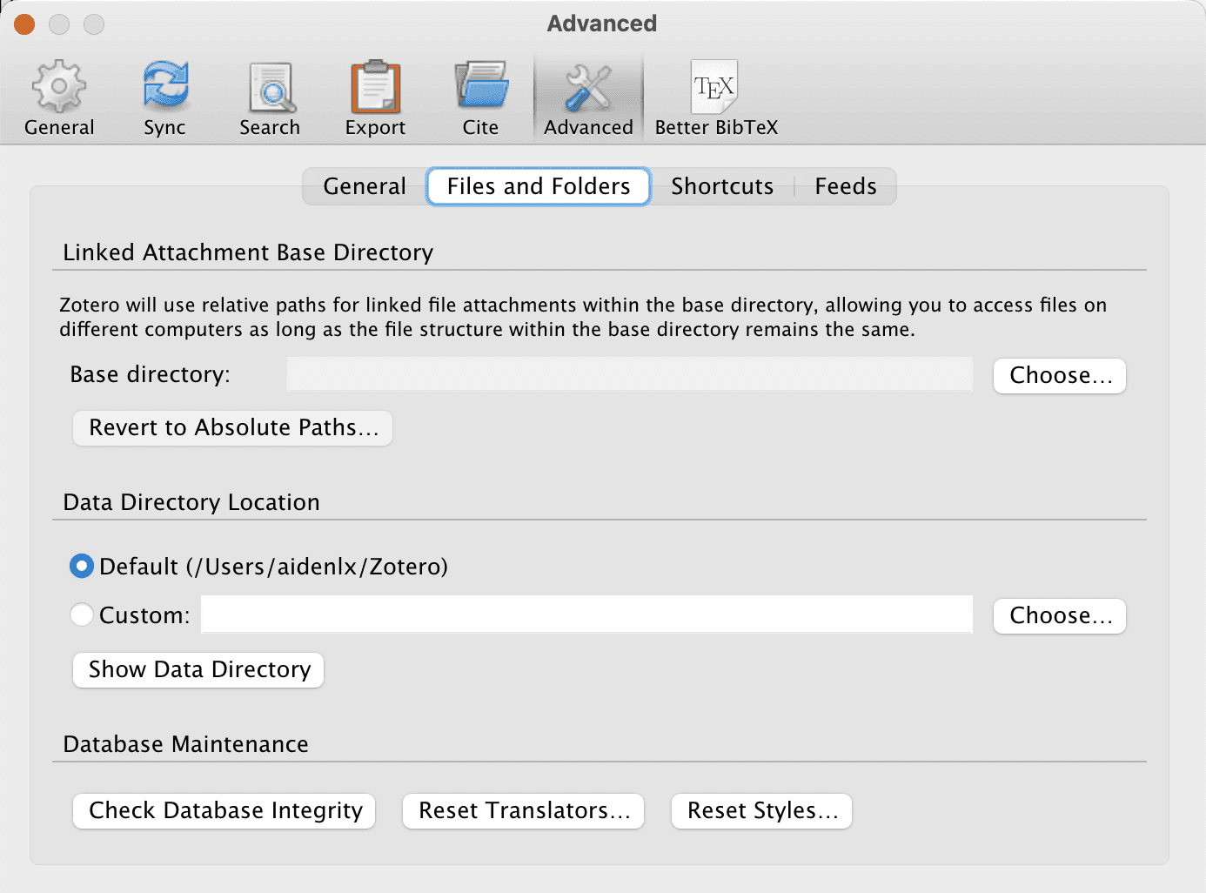Image resolution: width=1206 pixels, height=893 pixels.
Task: Click Show Data Directory button
Action: tap(198, 670)
